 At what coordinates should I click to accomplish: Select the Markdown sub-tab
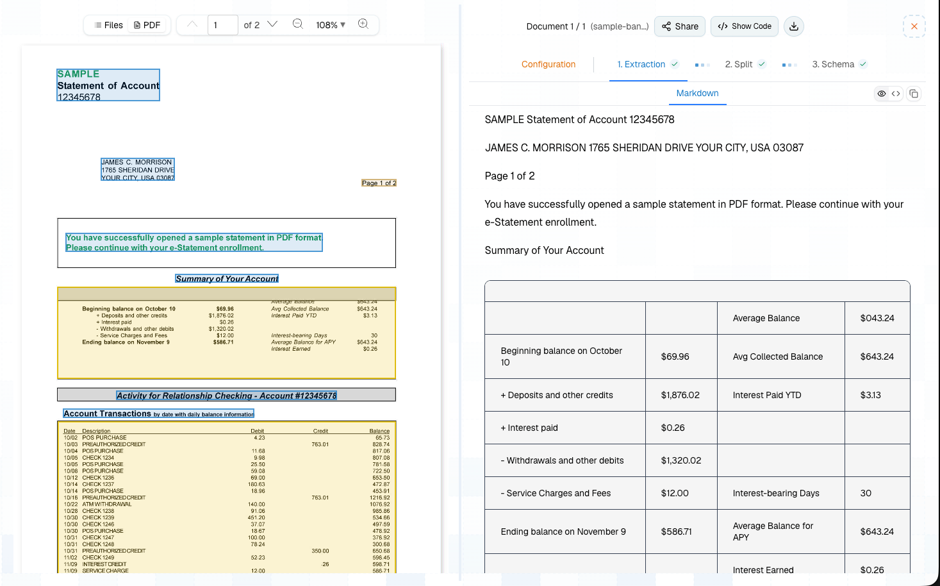697,93
